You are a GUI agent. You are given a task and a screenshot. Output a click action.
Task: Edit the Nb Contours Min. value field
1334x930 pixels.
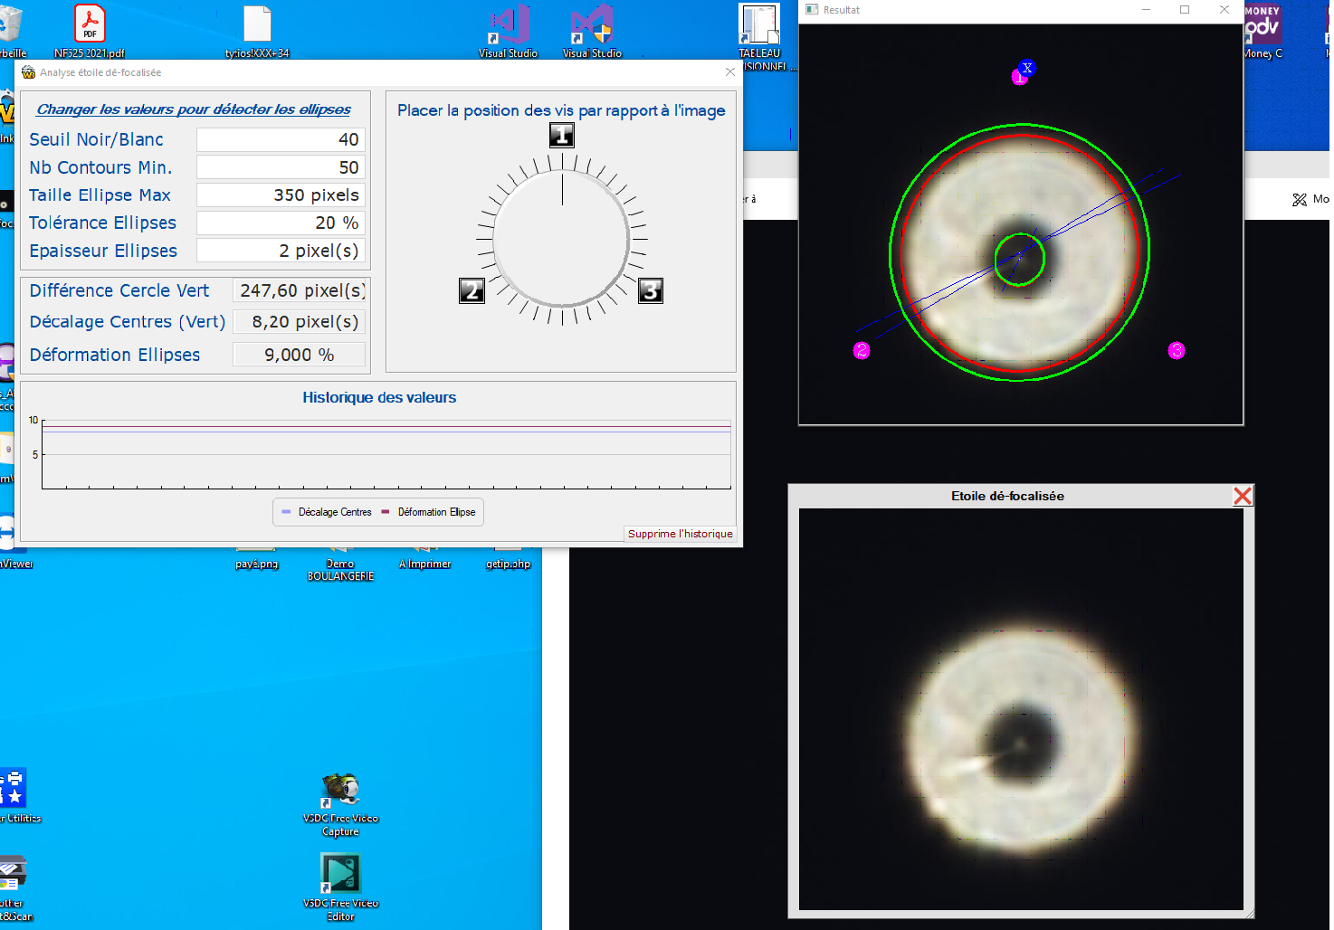[x=281, y=167]
